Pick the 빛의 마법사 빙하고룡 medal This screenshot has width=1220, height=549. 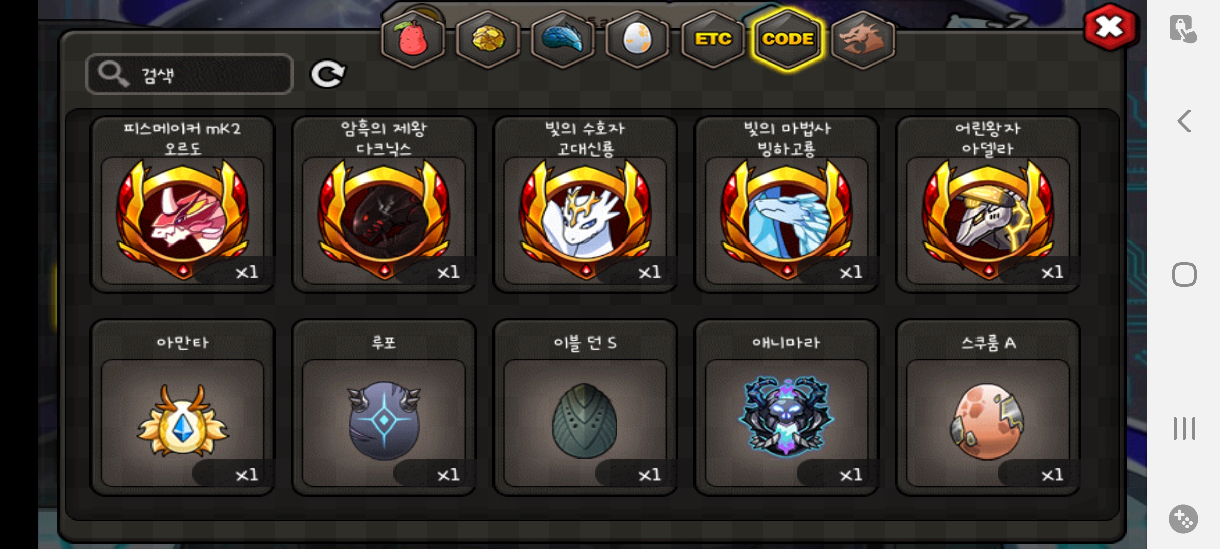click(x=786, y=204)
